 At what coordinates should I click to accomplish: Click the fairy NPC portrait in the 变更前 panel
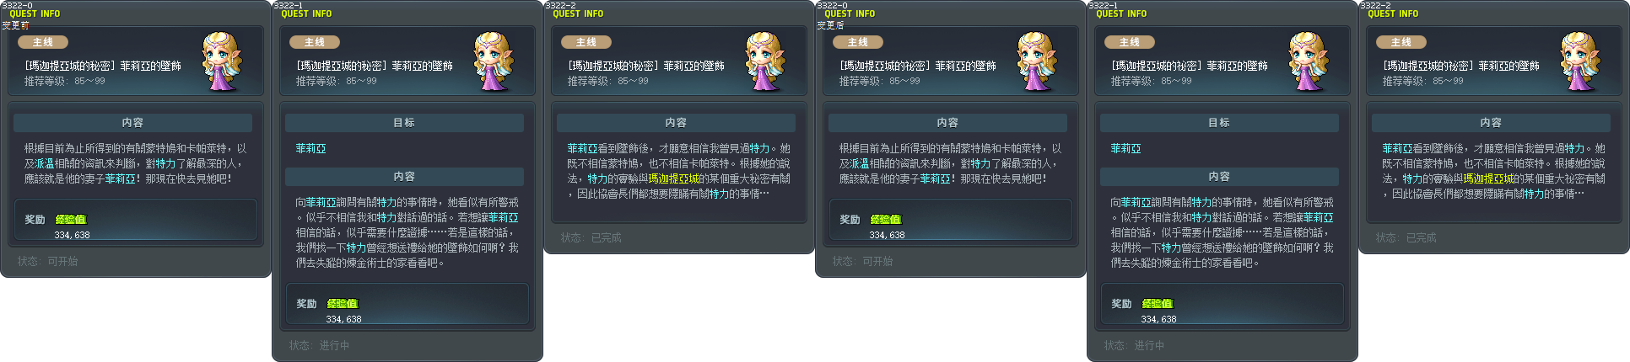tap(224, 61)
